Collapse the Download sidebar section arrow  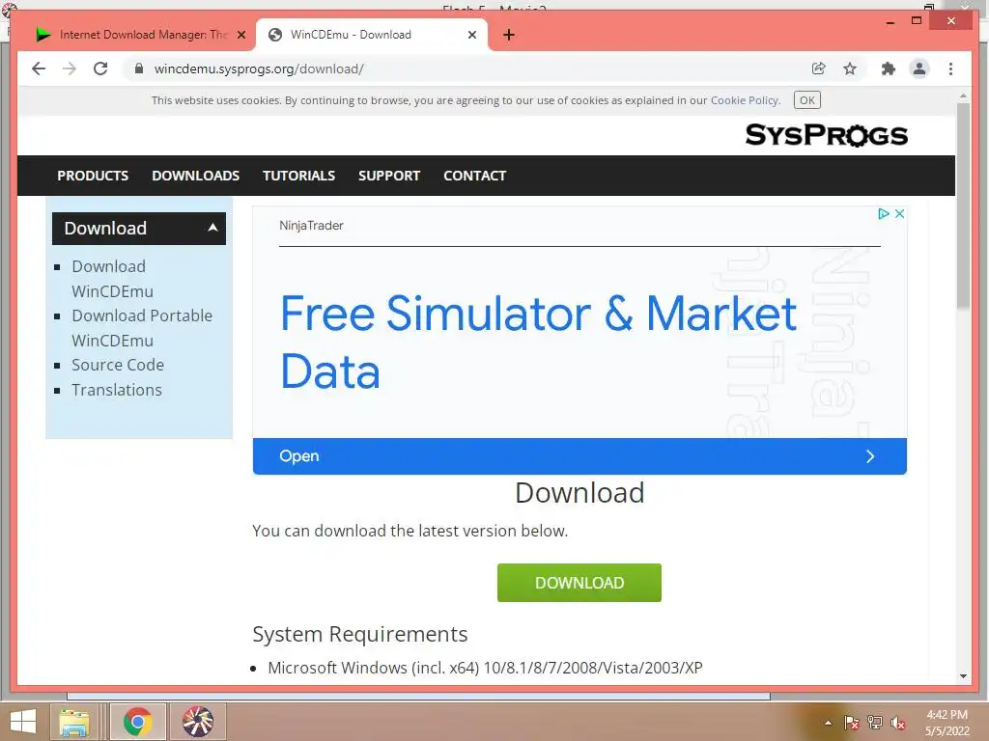[x=212, y=228]
